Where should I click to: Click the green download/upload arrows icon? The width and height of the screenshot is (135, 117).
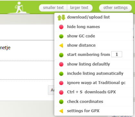[x=61, y=18]
